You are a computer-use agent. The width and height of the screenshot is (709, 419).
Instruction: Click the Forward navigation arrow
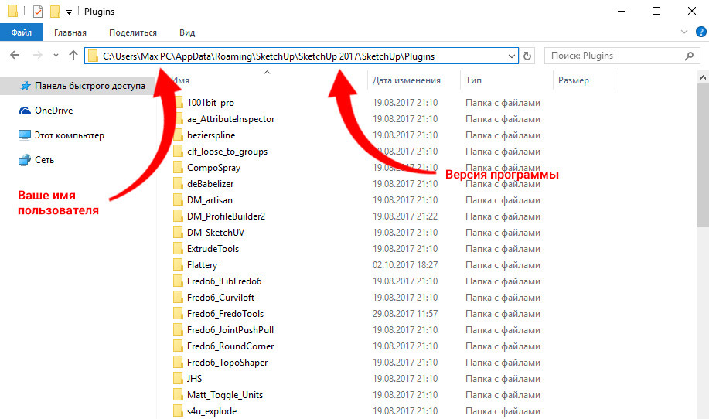38,55
